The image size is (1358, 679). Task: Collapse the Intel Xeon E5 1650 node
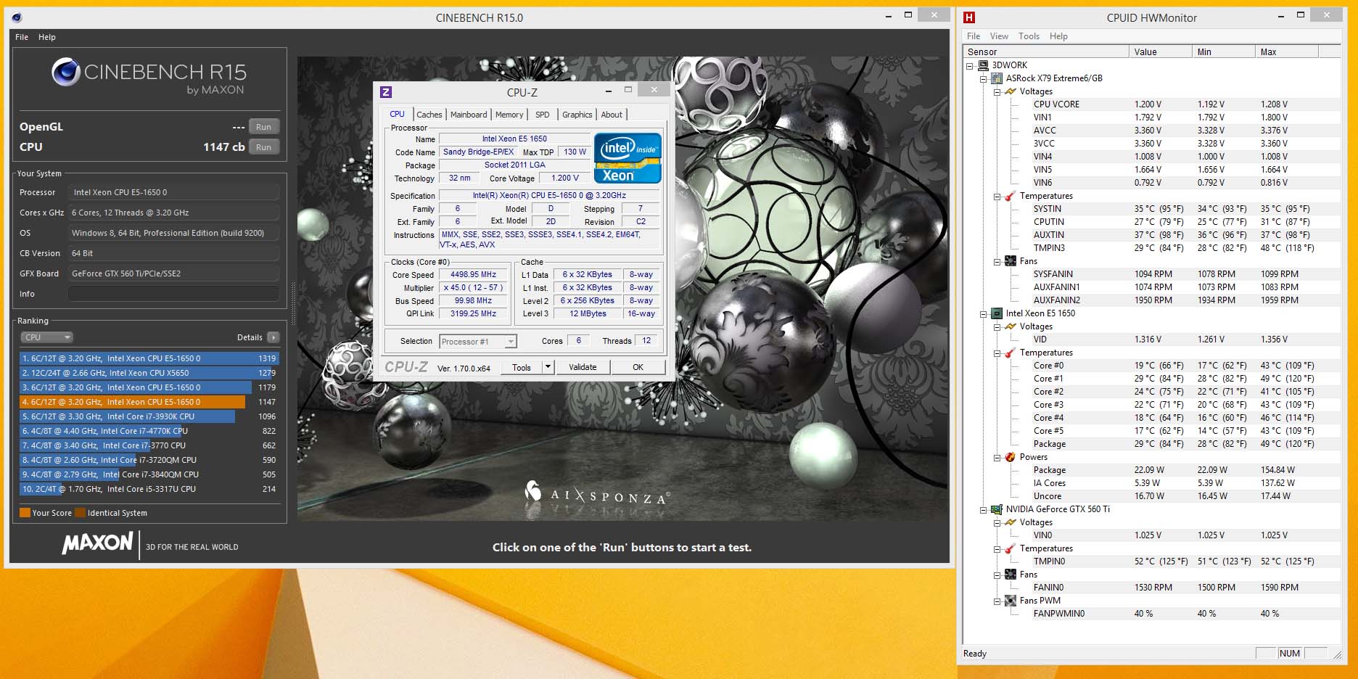[984, 314]
